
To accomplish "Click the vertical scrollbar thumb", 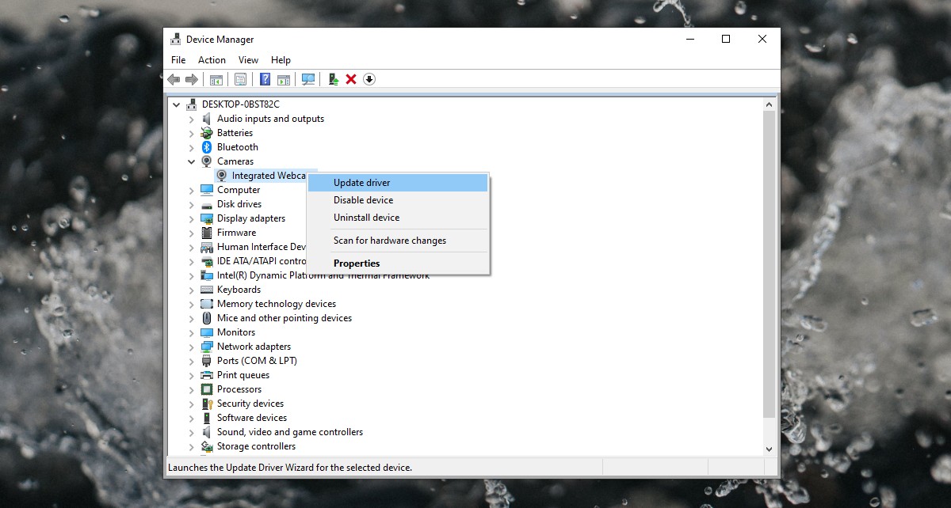I will [x=769, y=264].
